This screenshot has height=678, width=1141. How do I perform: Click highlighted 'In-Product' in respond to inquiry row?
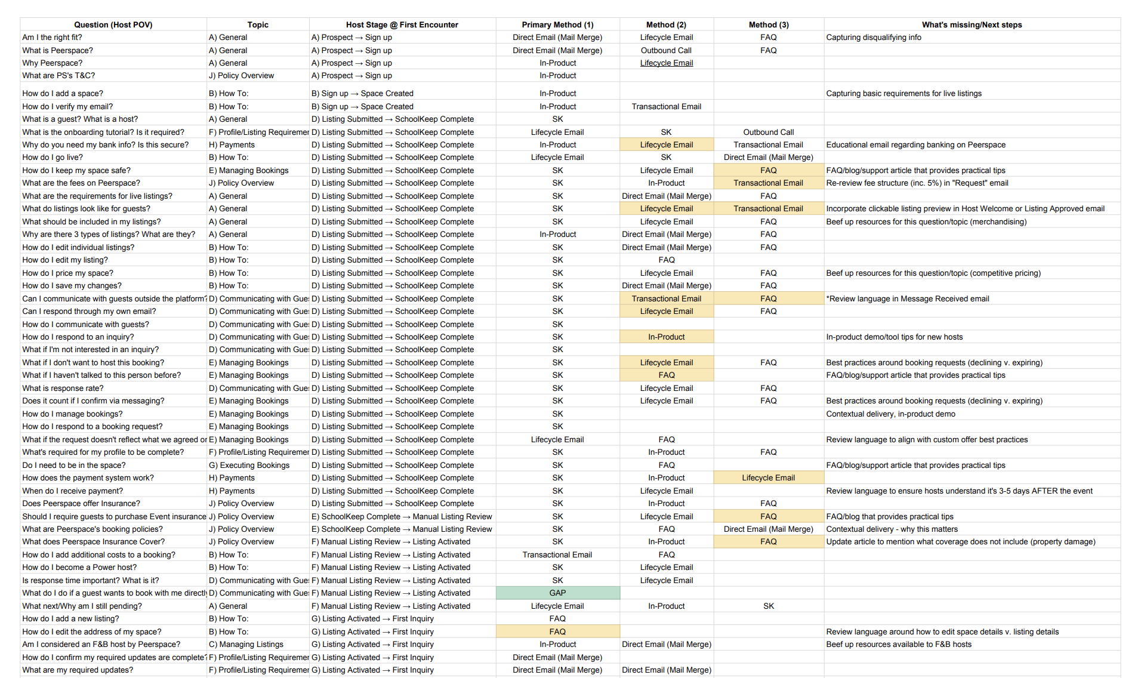(x=667, y=337)
